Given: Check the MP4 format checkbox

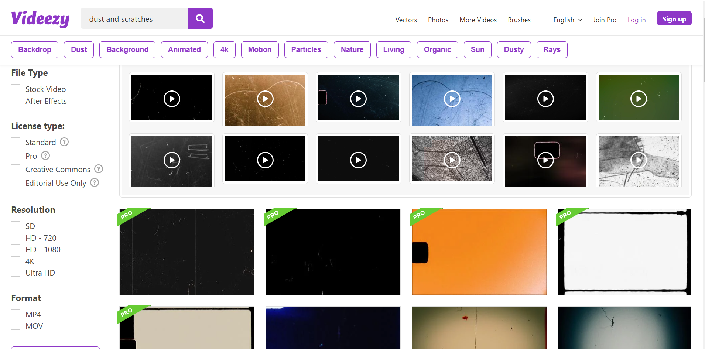Looking at the screenshot, I should [x=16, y=314].
